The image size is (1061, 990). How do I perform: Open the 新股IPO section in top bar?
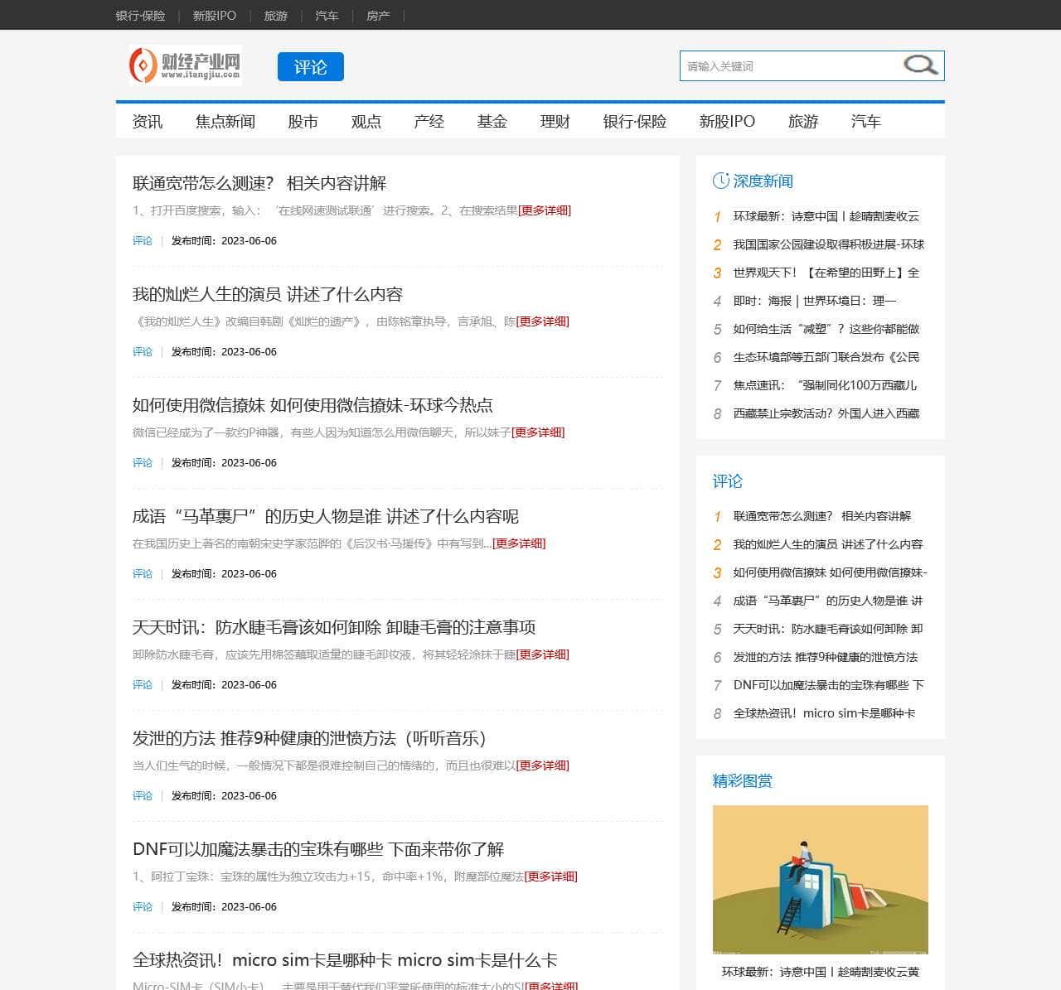tap(214, 15)
